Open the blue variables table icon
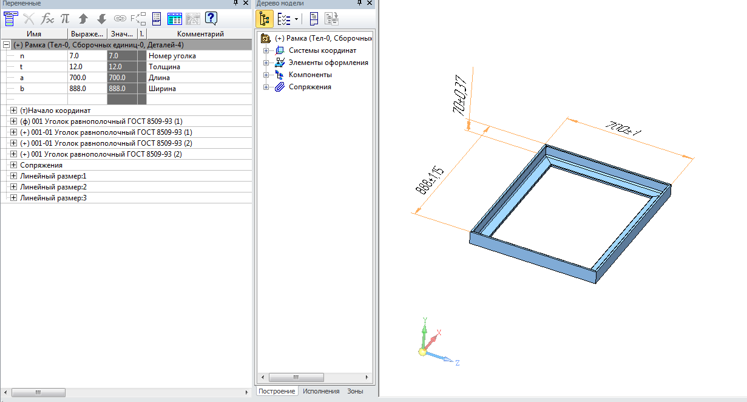The image size is (747, 402). 175,18
